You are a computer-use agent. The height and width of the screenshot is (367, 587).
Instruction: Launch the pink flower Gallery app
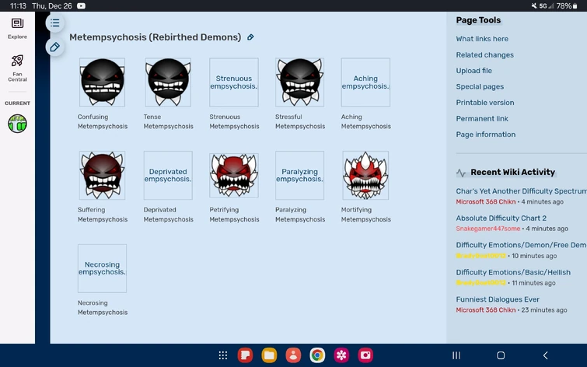[341, 355]
